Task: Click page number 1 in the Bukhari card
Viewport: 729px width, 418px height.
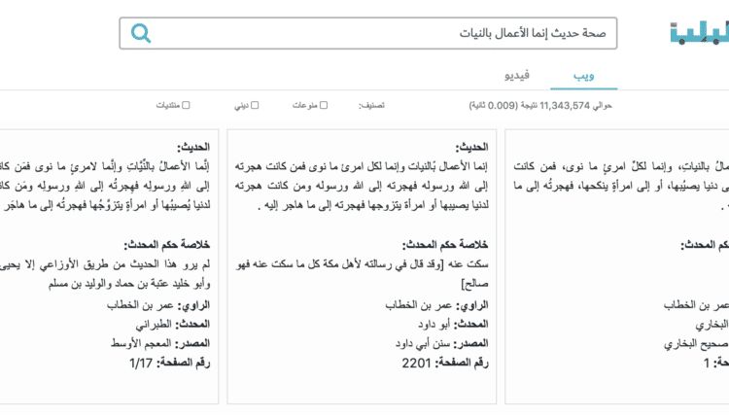Action: coord(707,363)
